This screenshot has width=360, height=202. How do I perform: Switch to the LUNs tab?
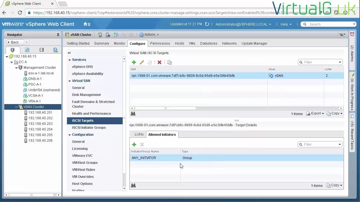tap(139, 134)
